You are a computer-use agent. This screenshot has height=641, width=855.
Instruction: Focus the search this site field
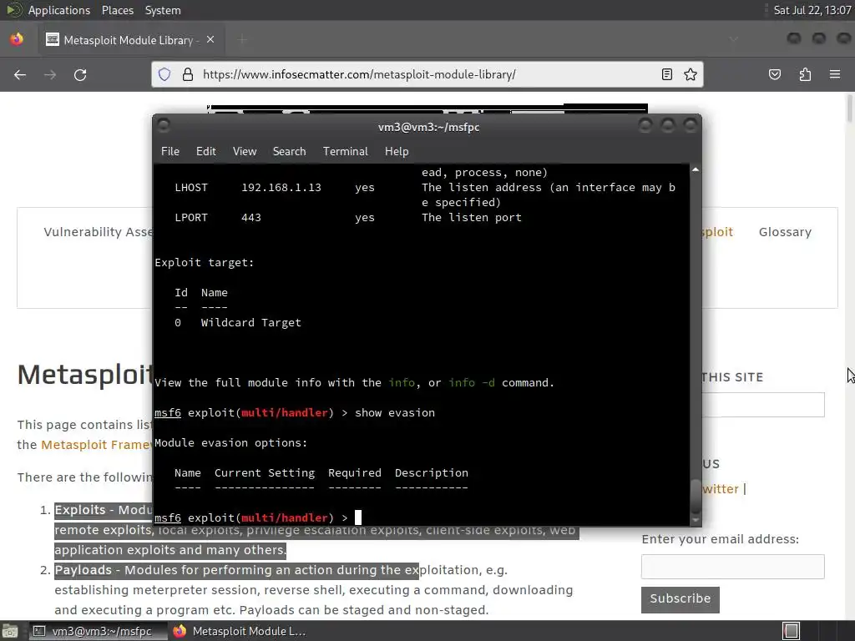tap(763, 405)
